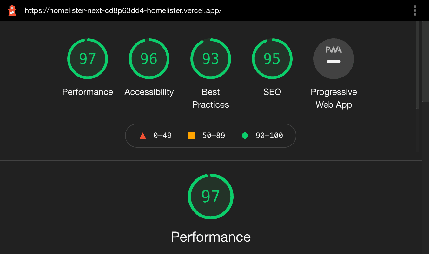Select the SEO category label
This screenshot has width=429, height=254.
tap(272, 92)
